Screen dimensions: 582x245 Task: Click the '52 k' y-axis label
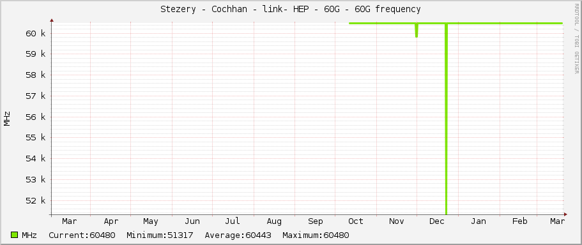(x=36, y=200)
